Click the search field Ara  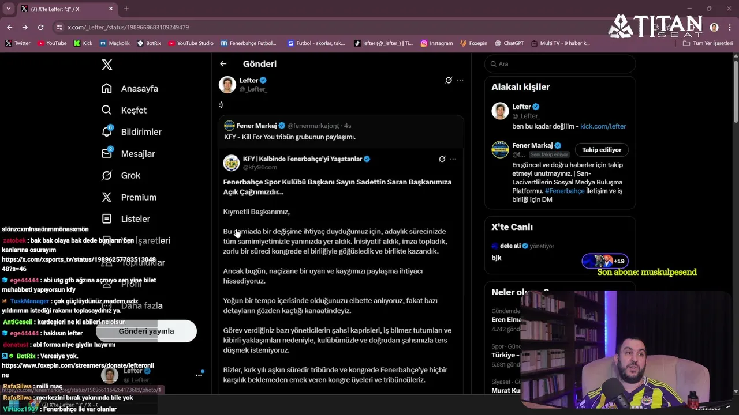pyautogui.click(x=560, y=64)
